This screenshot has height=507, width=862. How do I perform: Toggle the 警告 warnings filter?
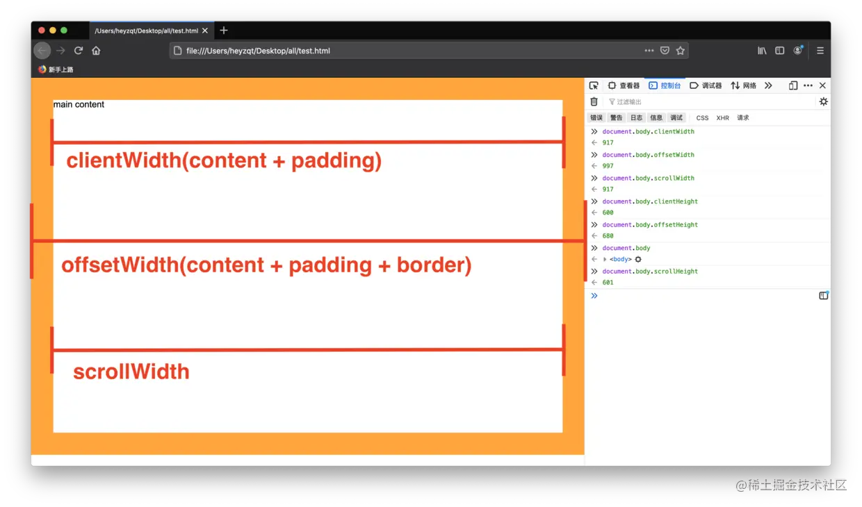pyautogui.click(x=617, y=118)
